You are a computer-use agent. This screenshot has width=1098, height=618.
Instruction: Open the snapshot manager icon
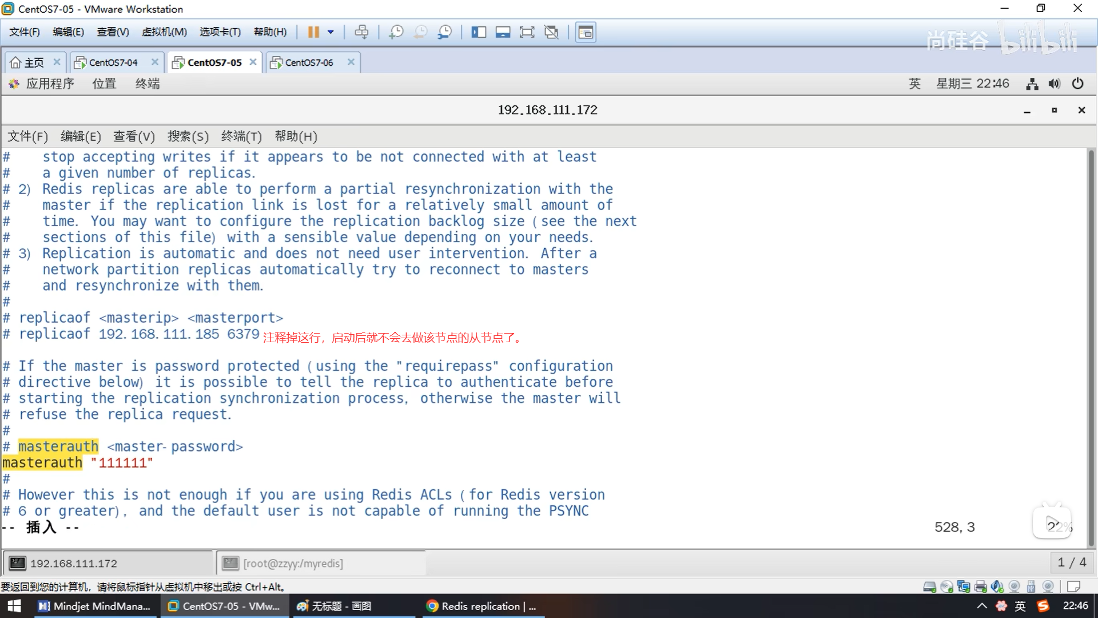coord(444,32)
